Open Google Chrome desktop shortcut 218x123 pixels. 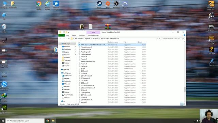(x=38, y=5)
